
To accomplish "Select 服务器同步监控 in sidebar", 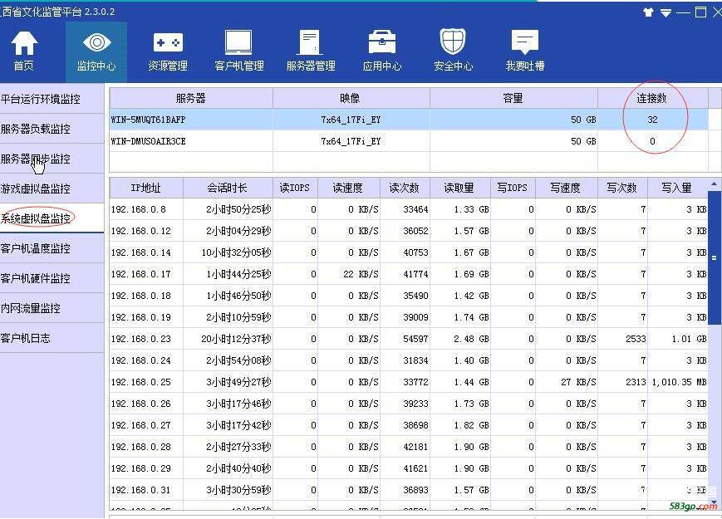I will [52, 159].
